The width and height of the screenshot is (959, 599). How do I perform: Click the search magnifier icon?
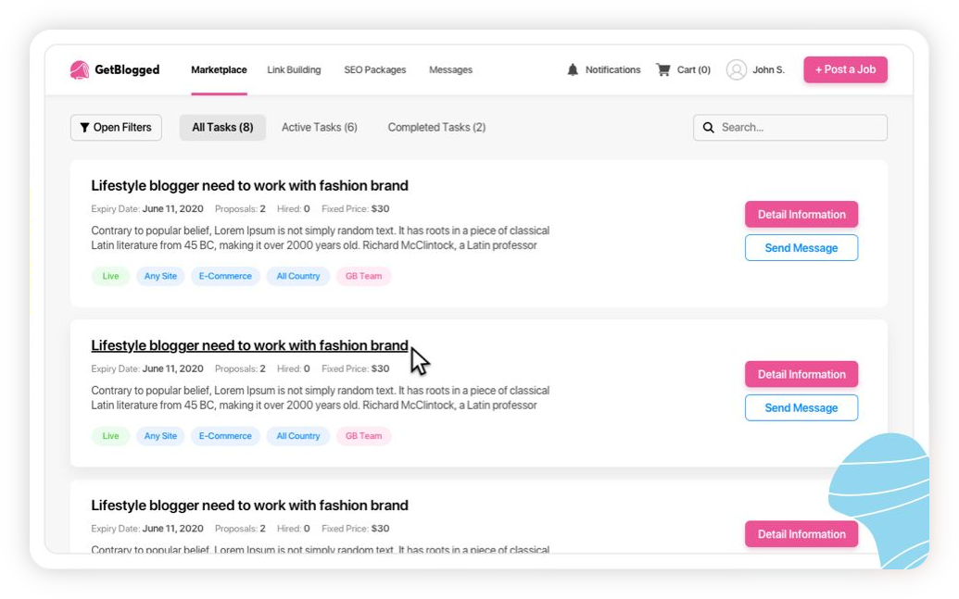click(x=708, y=127)
